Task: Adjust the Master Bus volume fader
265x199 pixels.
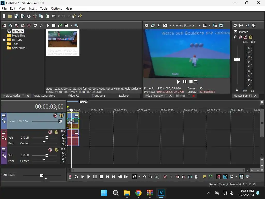Action: point(237,60)
